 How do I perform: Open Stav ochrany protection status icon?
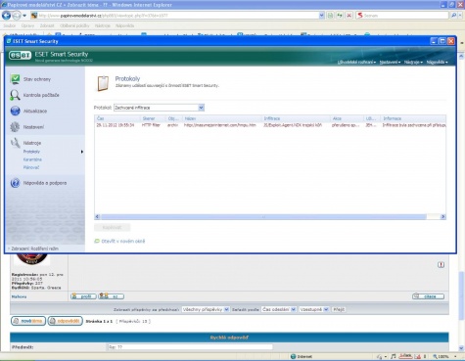point(15,79)
